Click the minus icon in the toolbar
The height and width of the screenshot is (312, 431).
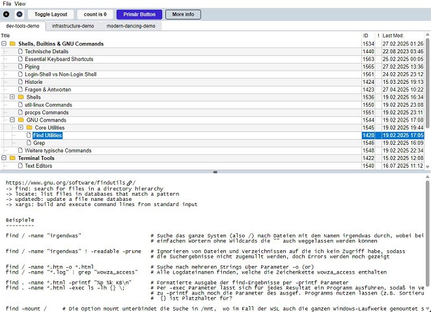coord(20,14)
